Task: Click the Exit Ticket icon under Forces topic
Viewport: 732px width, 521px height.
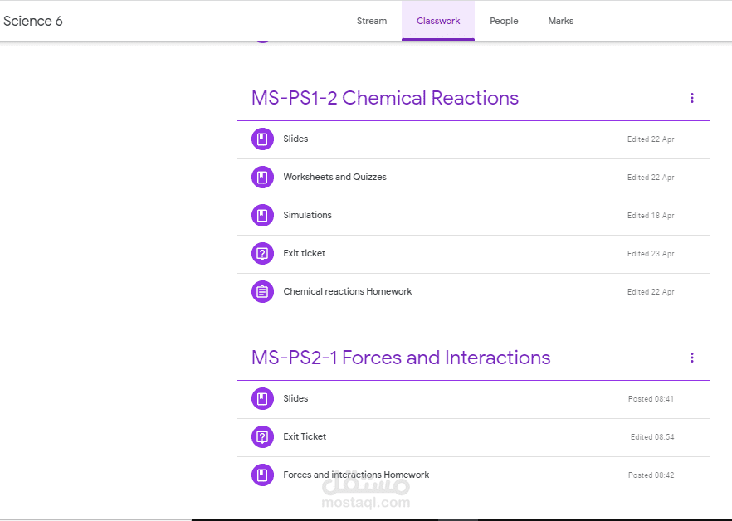Action: pyautogui.click(x=262, y=436)
